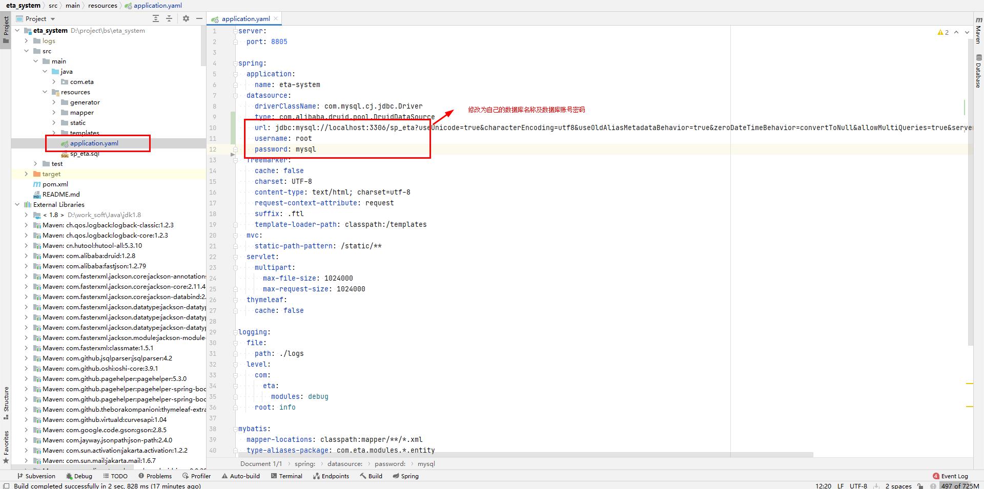
Task: Click the memory indicator 497 of 725M
Action: tap(959, 485)
